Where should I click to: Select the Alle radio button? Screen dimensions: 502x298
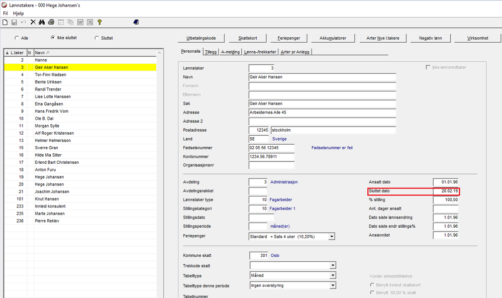pyautogui.click(x=17, y=38)
